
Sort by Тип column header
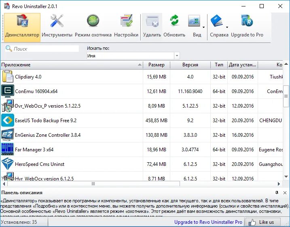click(x=219, y=65)
